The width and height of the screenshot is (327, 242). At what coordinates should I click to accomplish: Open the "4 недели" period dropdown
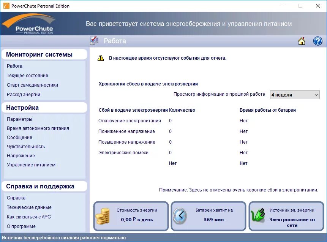[294, 95]
